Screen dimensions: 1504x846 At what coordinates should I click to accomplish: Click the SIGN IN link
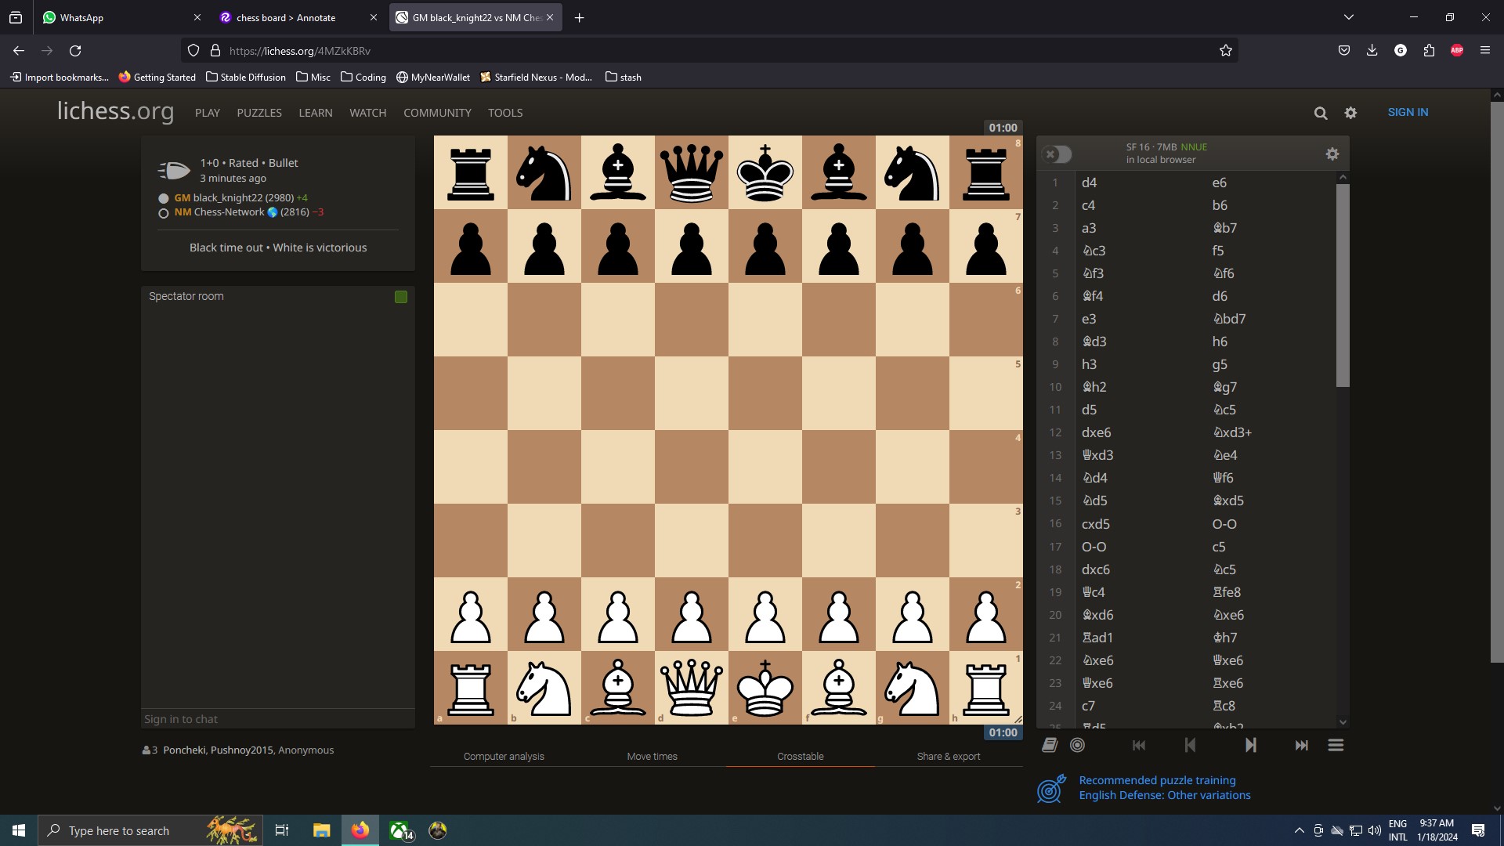[1407, 112]
